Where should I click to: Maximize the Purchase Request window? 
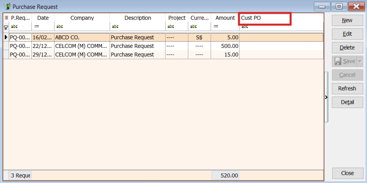pos(338,7)
